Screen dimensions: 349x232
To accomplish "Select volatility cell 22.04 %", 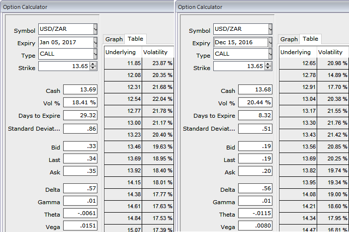I will tap(158, 99).
